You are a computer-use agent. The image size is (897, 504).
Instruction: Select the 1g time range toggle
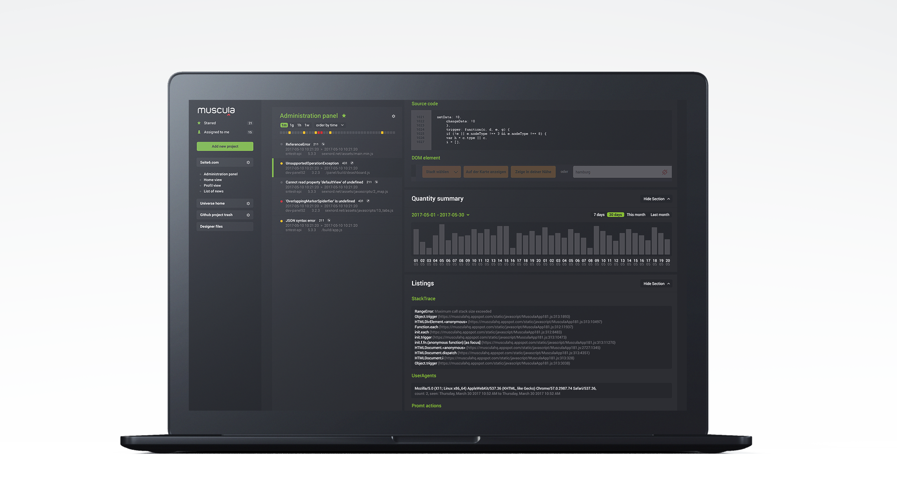pos(292,125)
